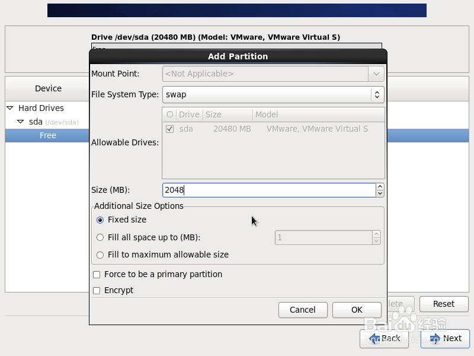Proceed by clicking Next
Image resolution: width=474 pixels, height=356 pixels.
pos(445,338)
